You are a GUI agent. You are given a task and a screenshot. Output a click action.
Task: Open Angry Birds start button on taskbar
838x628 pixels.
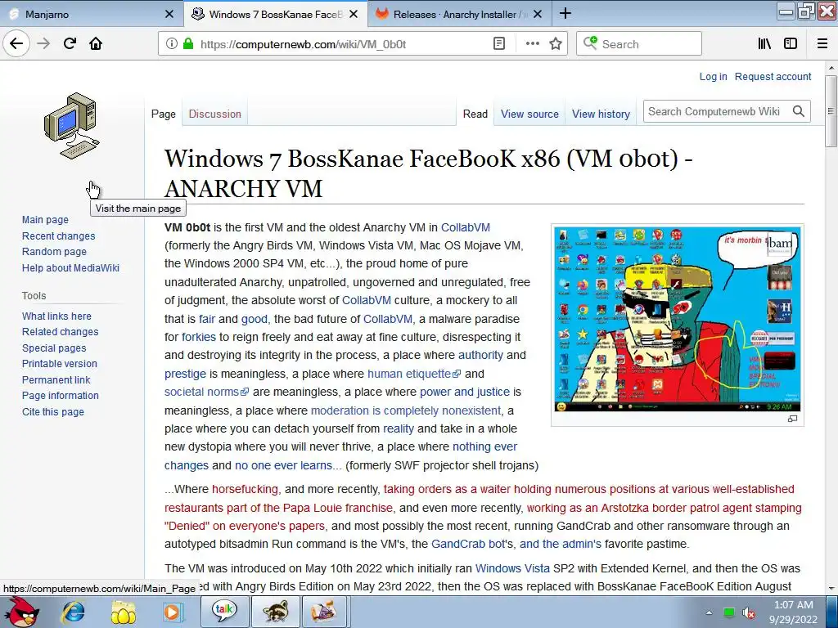(x=20, y=612)
